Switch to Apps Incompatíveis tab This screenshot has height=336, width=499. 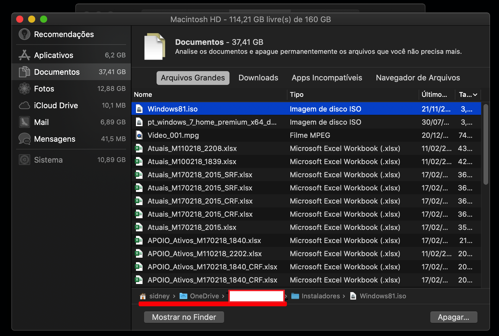[327, 78]
